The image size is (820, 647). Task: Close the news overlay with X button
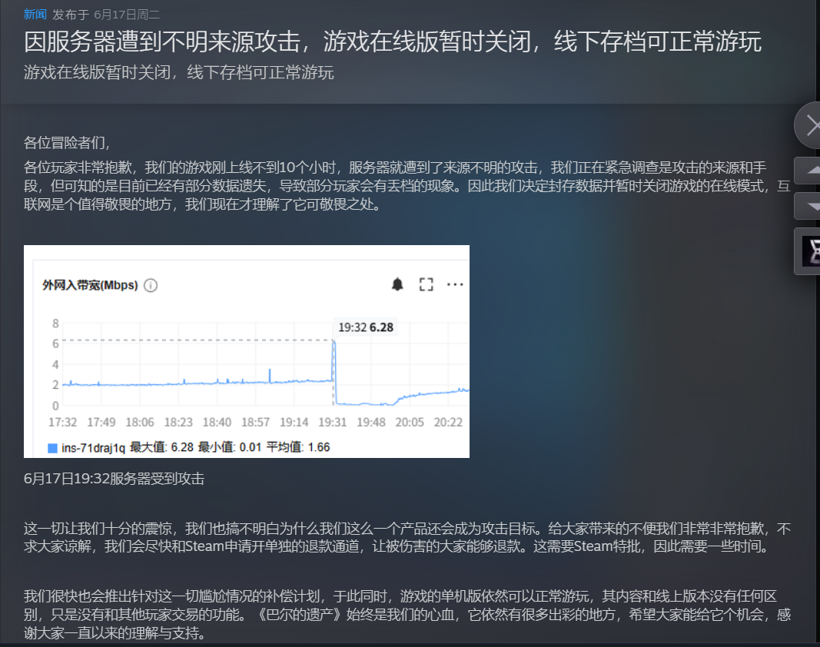(x=808, y=125)
